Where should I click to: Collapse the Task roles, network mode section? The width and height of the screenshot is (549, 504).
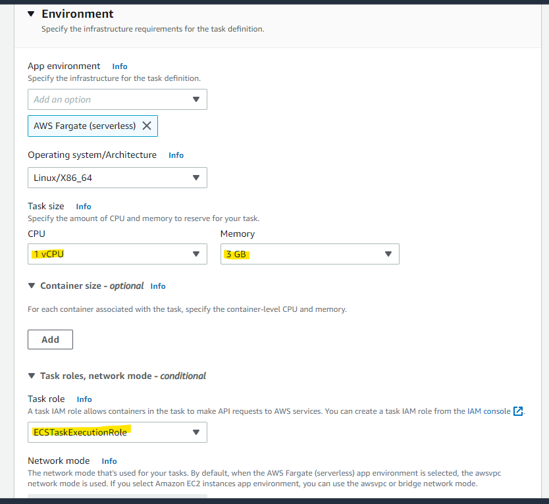point(32,376)
